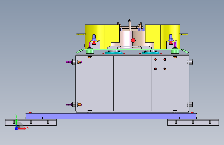Pick the red bolt at the blue base's left end
224x145 pixels.
coord(30,112)
